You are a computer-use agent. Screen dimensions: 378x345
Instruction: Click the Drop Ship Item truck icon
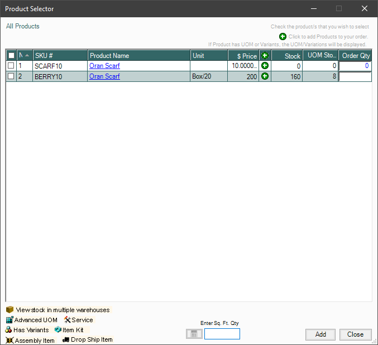click(65, 339)
